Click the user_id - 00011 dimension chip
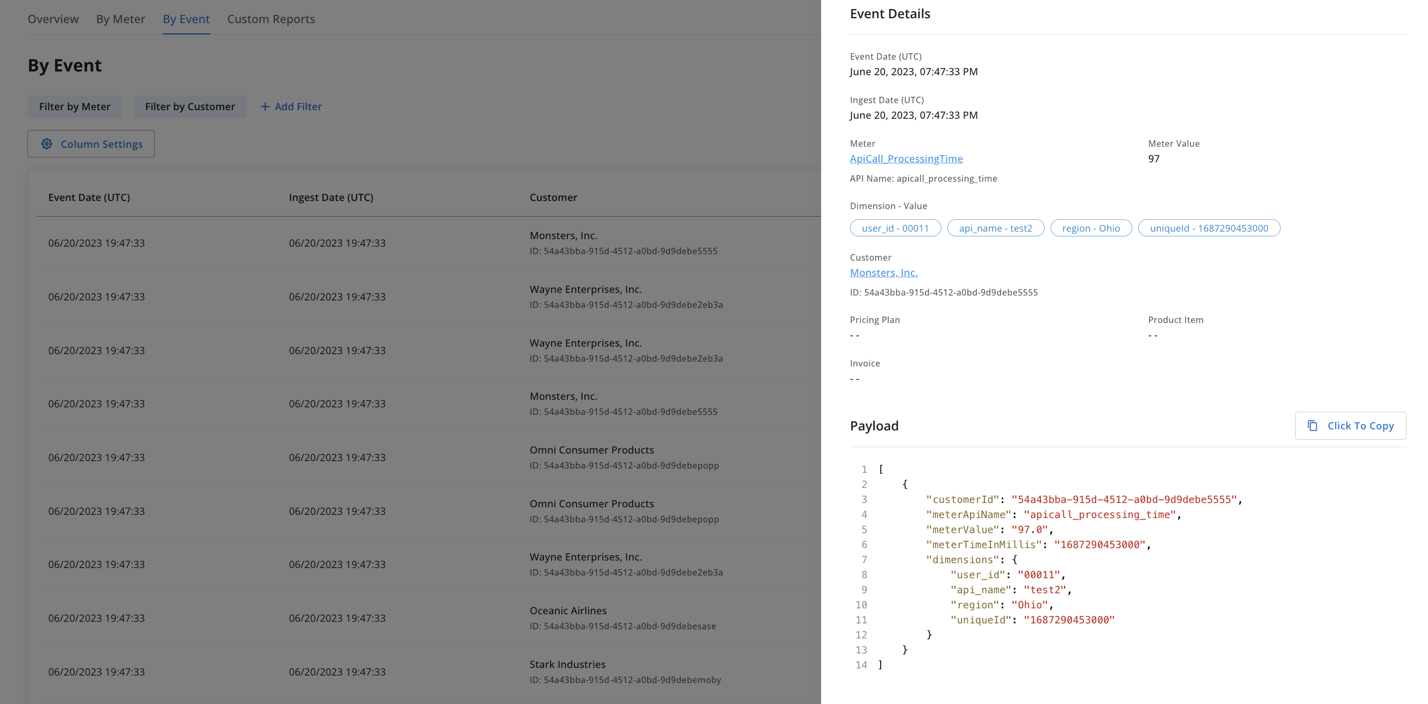The height and width of the screenshot is (704, 1428). click(895, 228)
